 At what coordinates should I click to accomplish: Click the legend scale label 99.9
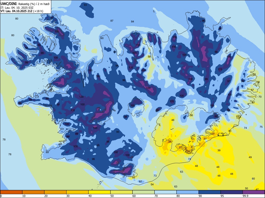245,196
